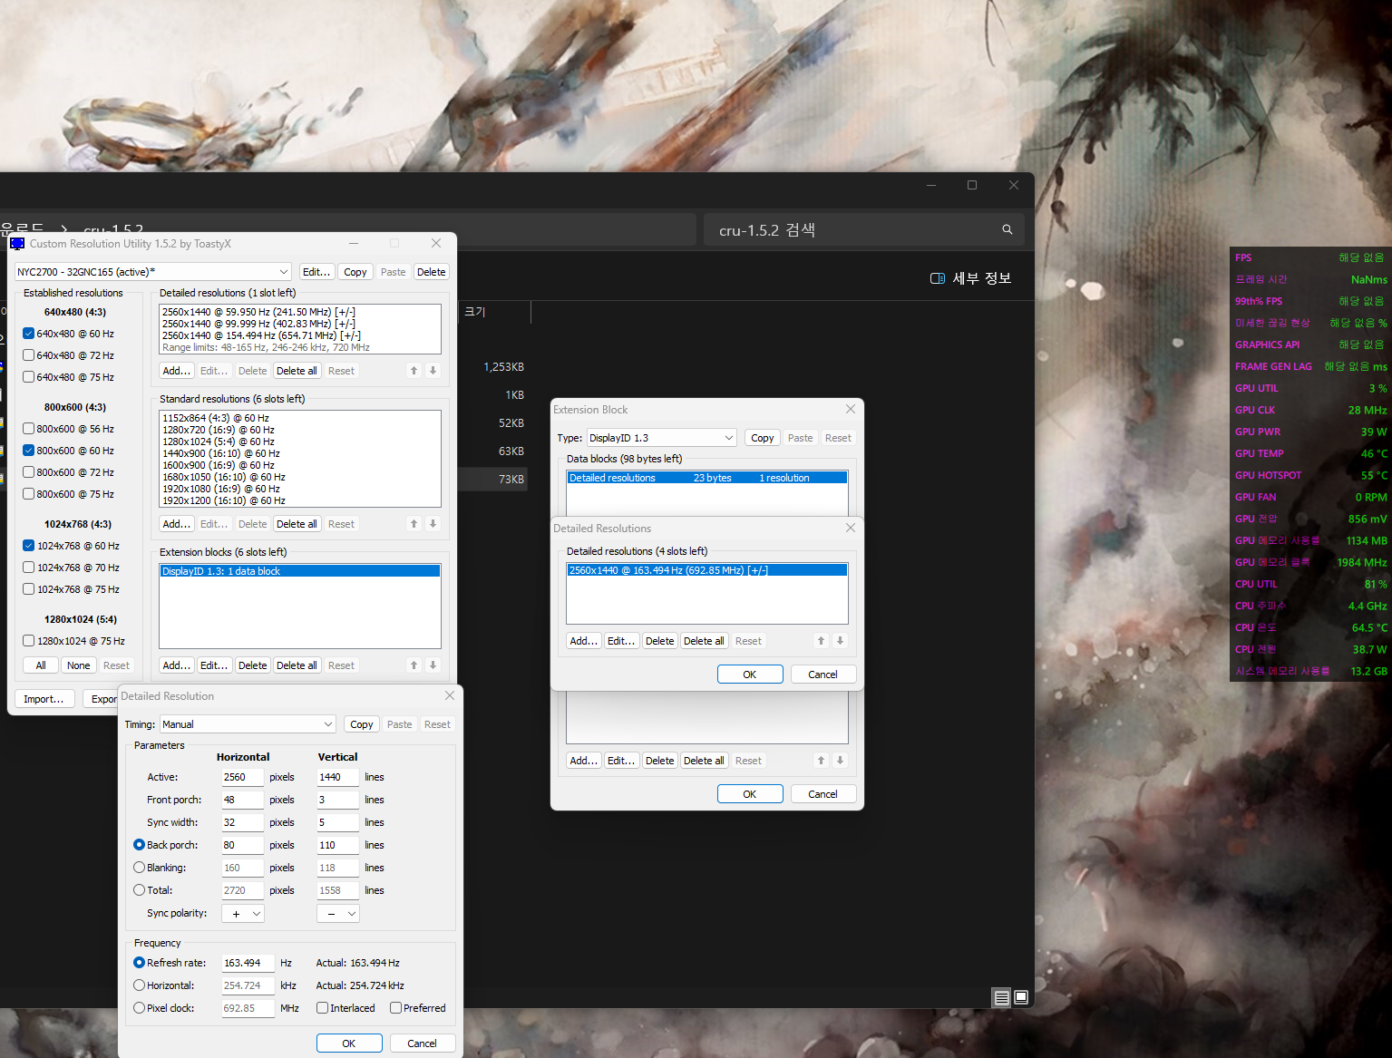Viewport: 1392px width, 1058px height.
Task: Tick the Preferred checkbox
Action: click(x=396, y=1008)
